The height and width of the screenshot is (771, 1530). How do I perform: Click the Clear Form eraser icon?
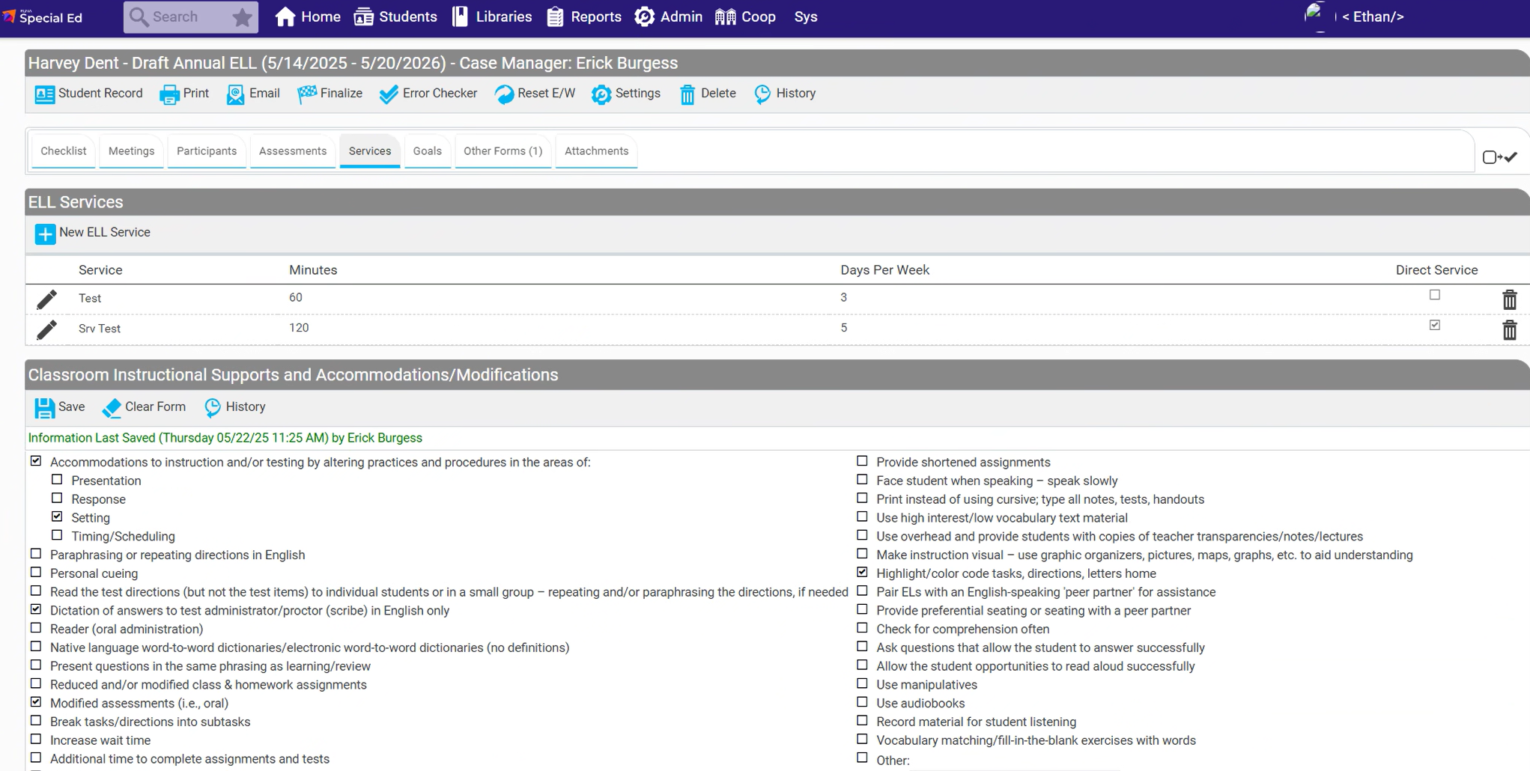(112, 408)
